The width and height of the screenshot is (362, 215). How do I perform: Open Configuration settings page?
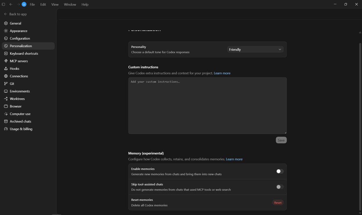coord(28,38)
